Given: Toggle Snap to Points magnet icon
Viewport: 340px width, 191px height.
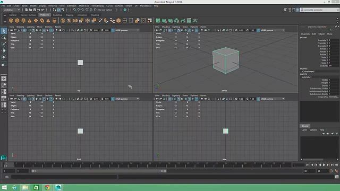Looking at the screenshot, I should click(x=83, y=10).
